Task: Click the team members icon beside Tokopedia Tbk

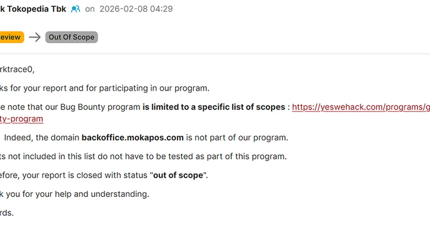Action: 76,9
